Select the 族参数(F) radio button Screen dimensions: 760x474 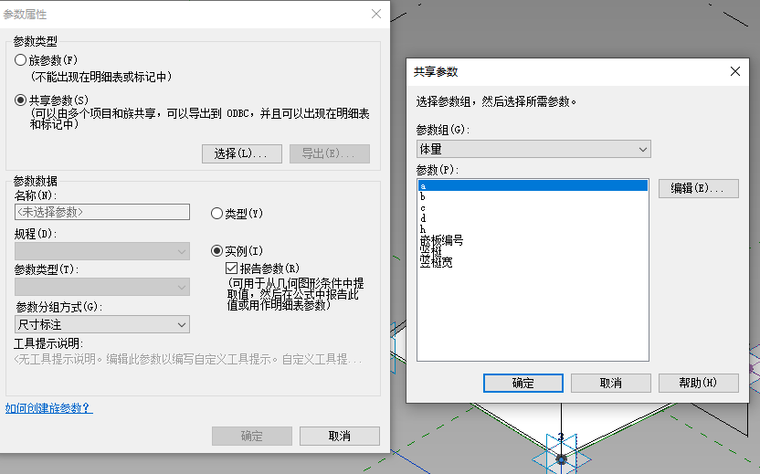pyautogui.click(x=20, y=60)
